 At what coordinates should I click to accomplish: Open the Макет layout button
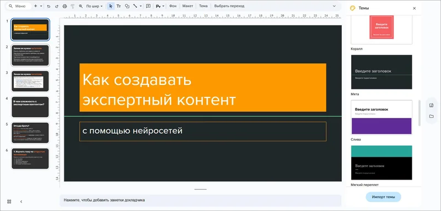point(187,6)
